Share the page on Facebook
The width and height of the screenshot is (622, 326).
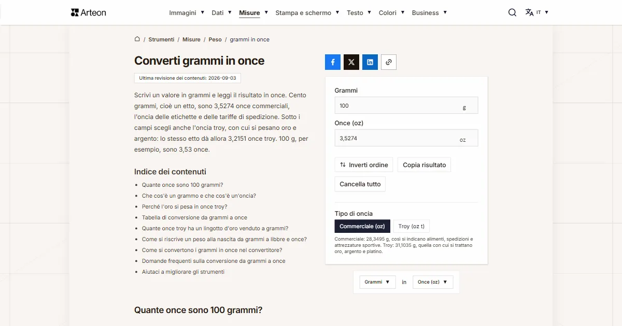click(333, 62)
